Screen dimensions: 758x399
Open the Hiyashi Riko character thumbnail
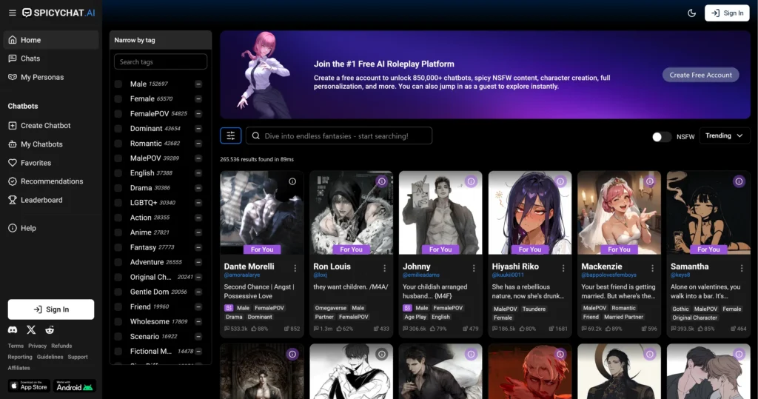[530, 212]
